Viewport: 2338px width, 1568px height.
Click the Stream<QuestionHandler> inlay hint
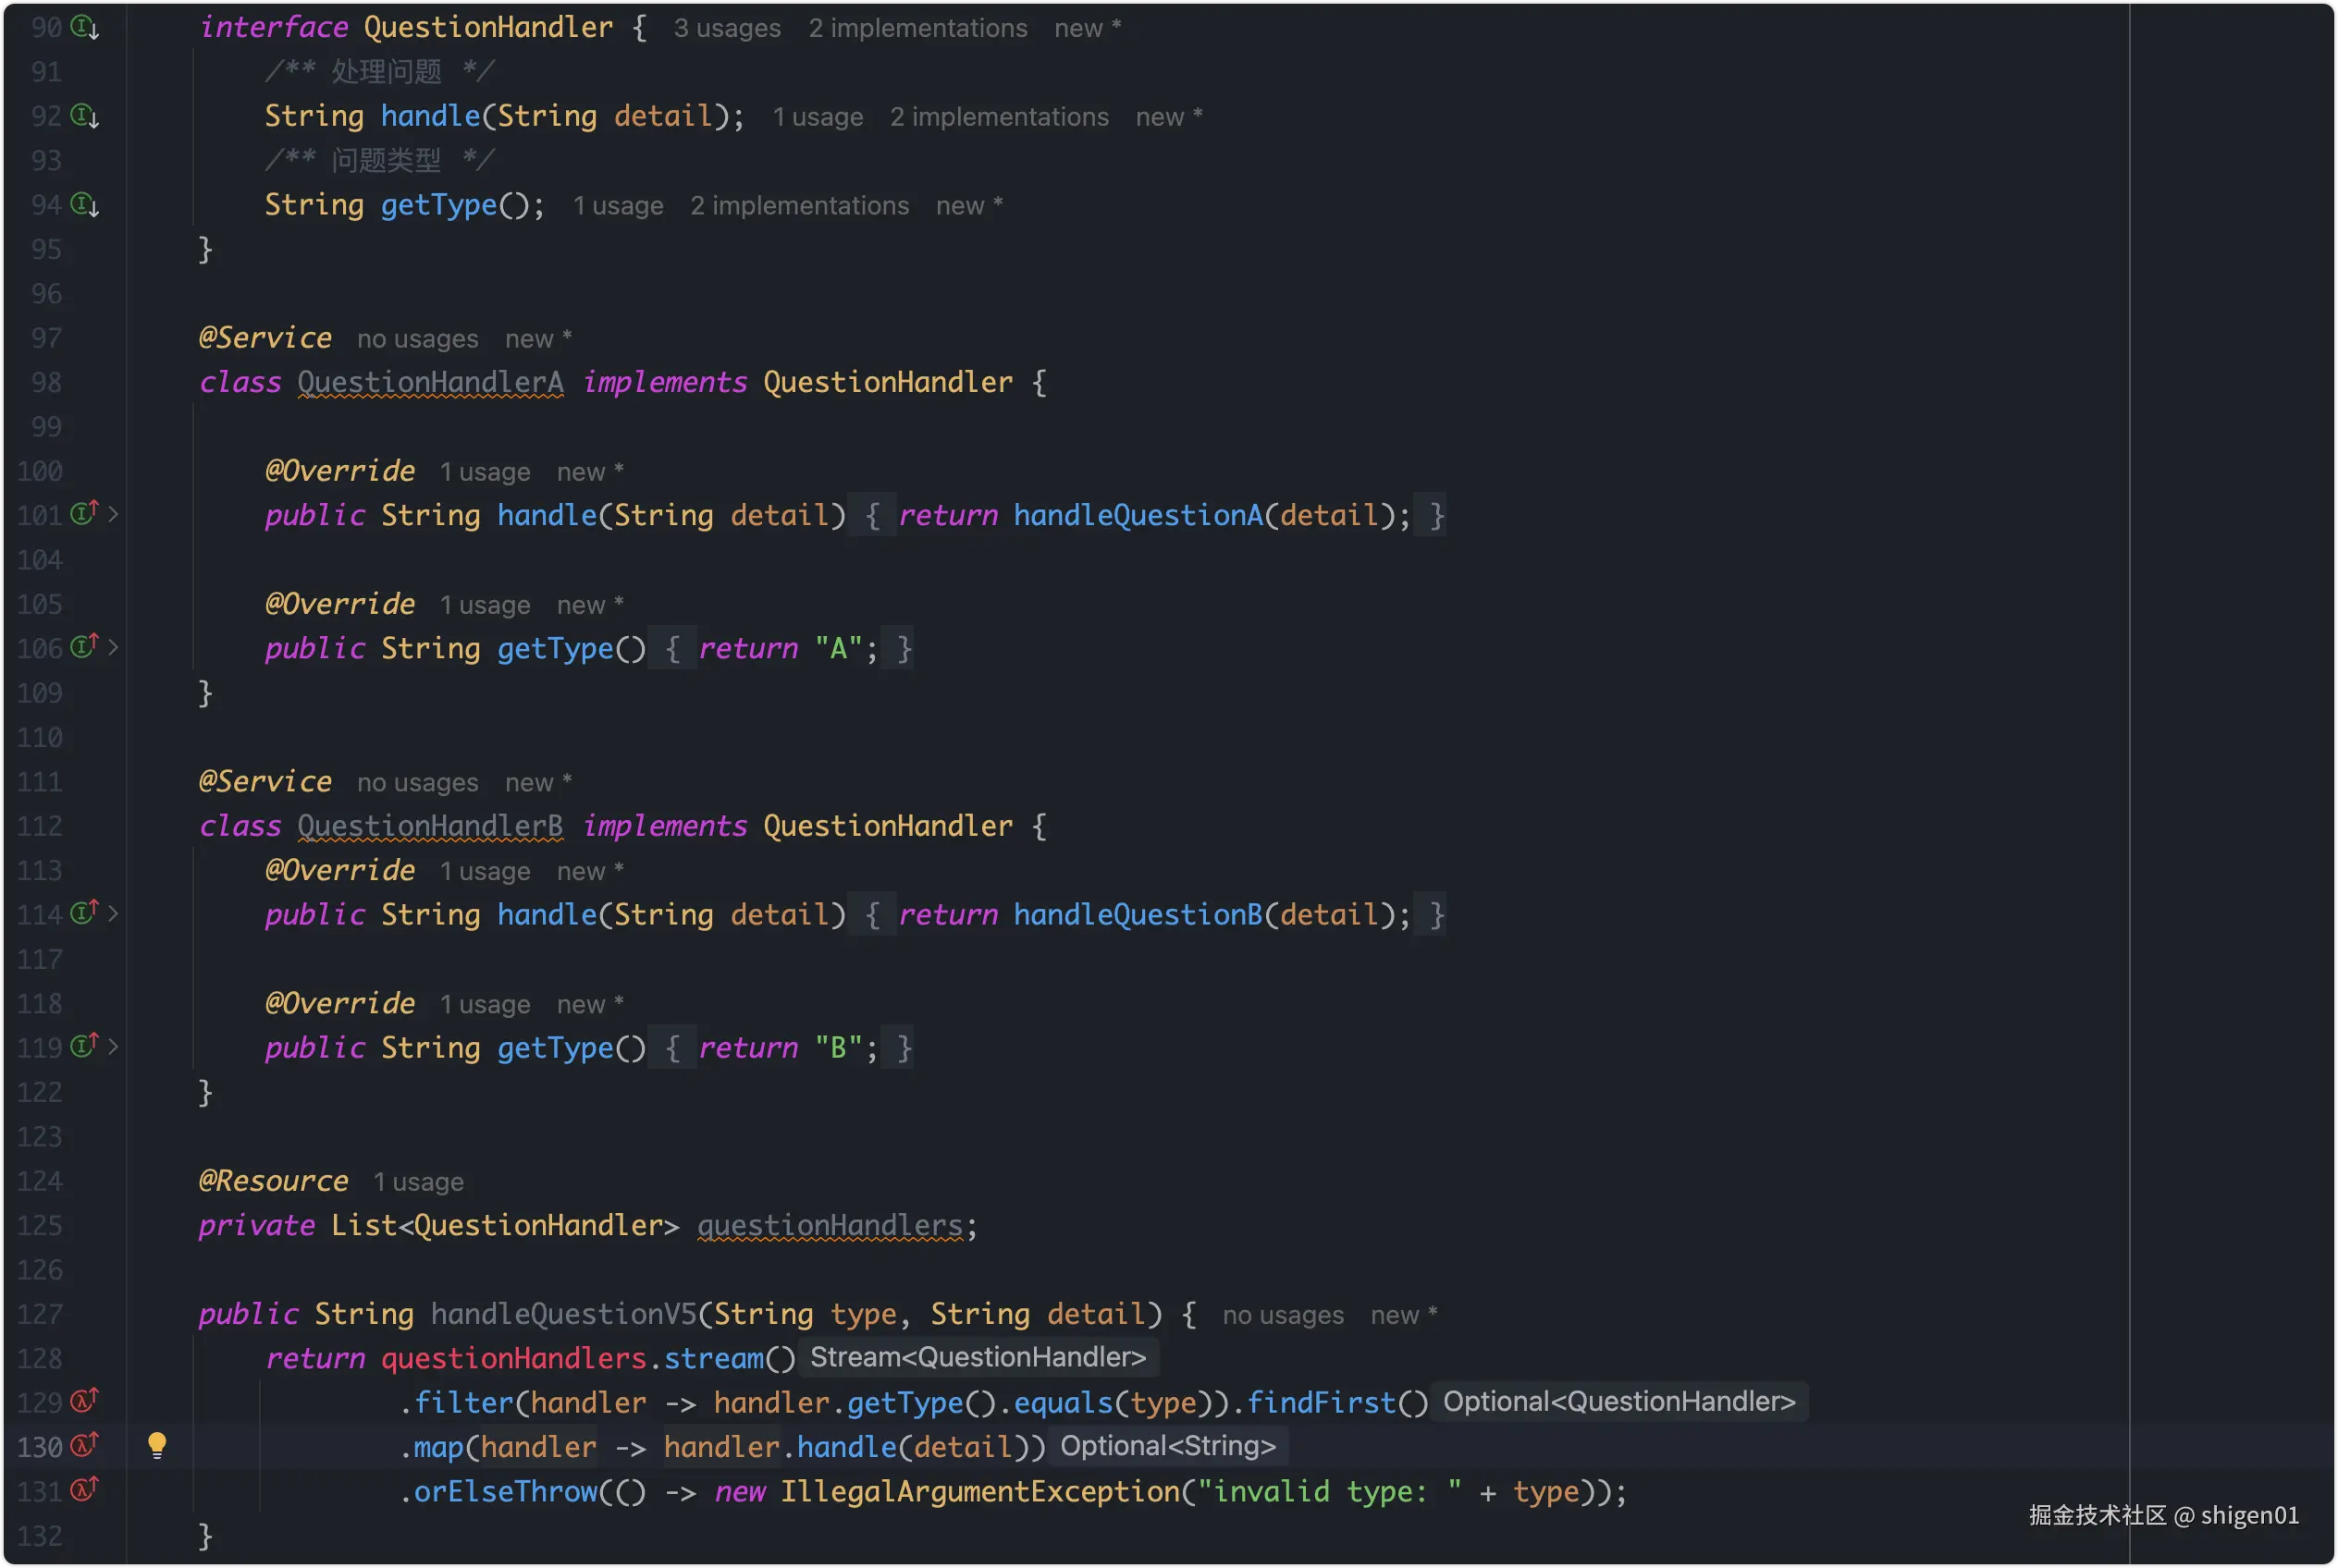tap(977, 1357)
